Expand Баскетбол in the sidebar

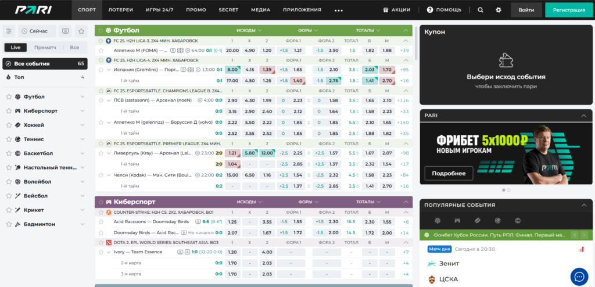[x=83, y=153]
